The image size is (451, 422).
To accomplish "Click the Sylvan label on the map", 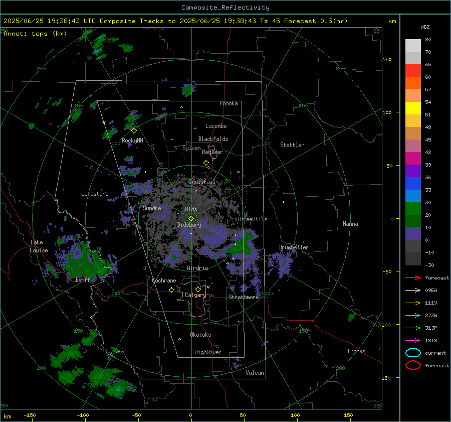I will (191, 148).
